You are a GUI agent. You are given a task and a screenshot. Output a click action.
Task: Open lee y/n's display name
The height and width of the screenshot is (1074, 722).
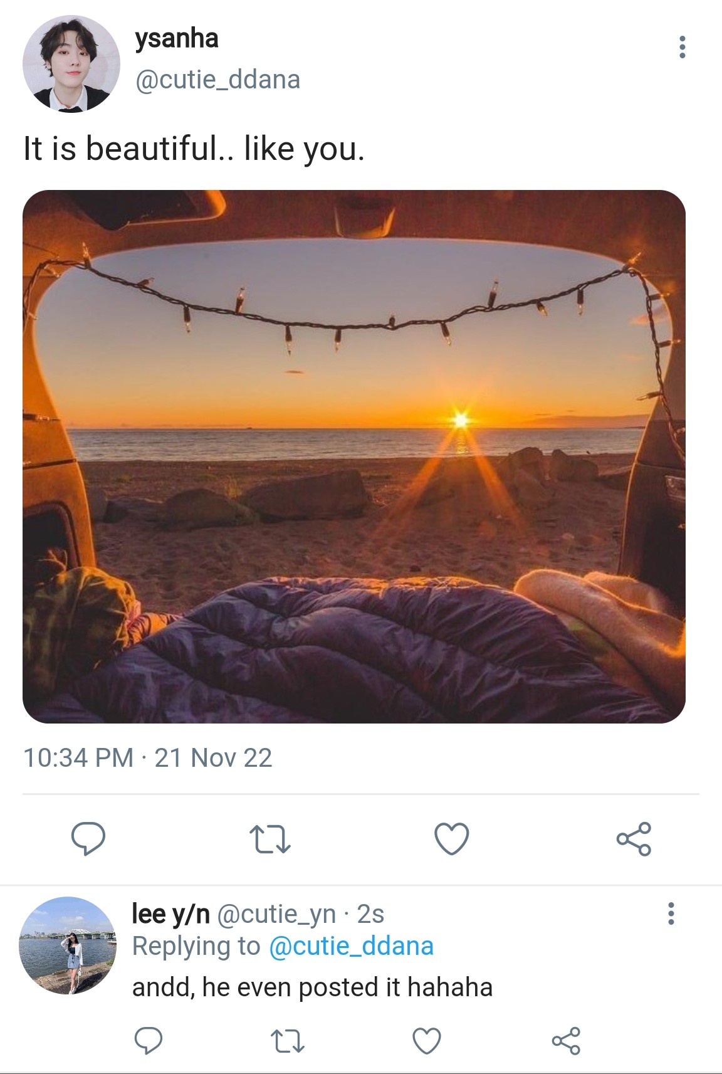[170, 913]
